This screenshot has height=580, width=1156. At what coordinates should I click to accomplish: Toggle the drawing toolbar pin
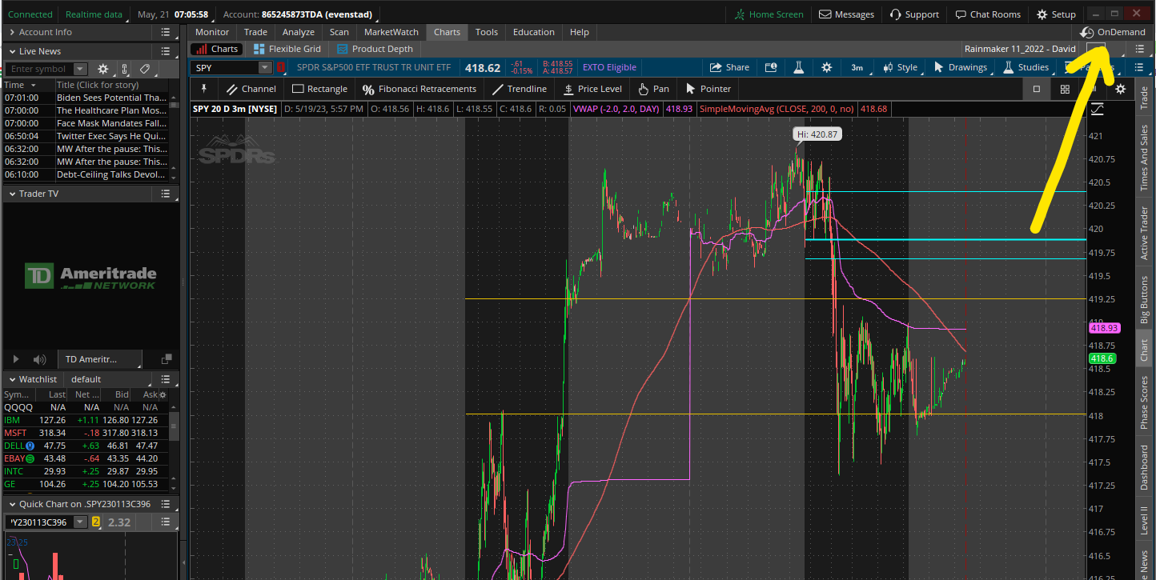tap(203, 89)
